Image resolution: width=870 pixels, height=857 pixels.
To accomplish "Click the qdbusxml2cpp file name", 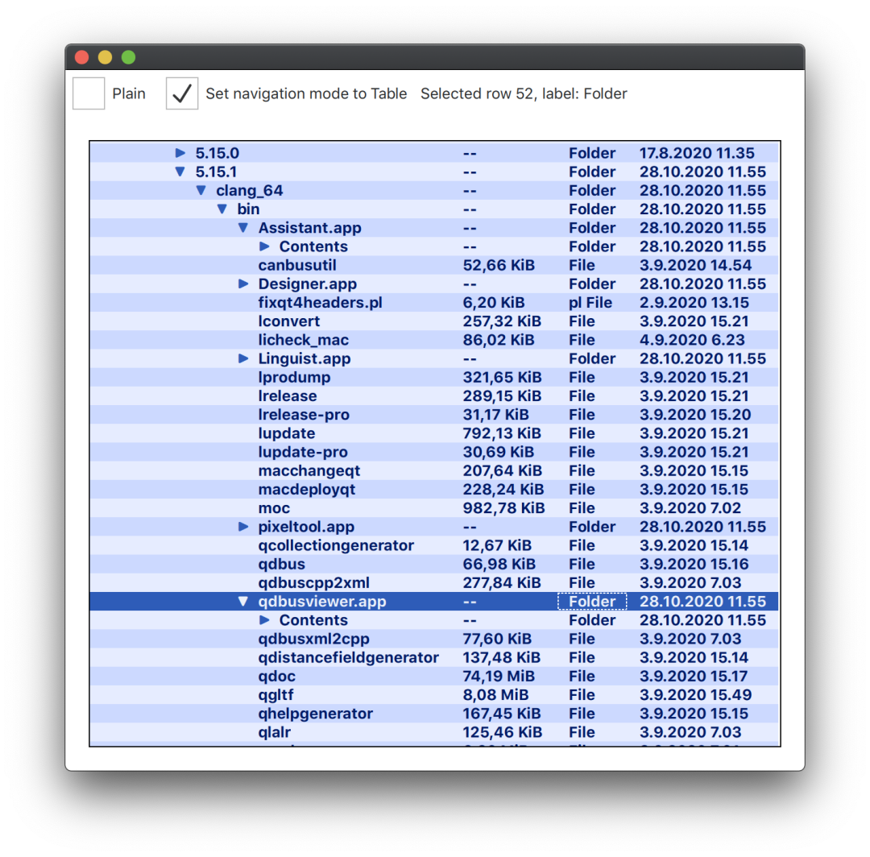I will 314,639.
